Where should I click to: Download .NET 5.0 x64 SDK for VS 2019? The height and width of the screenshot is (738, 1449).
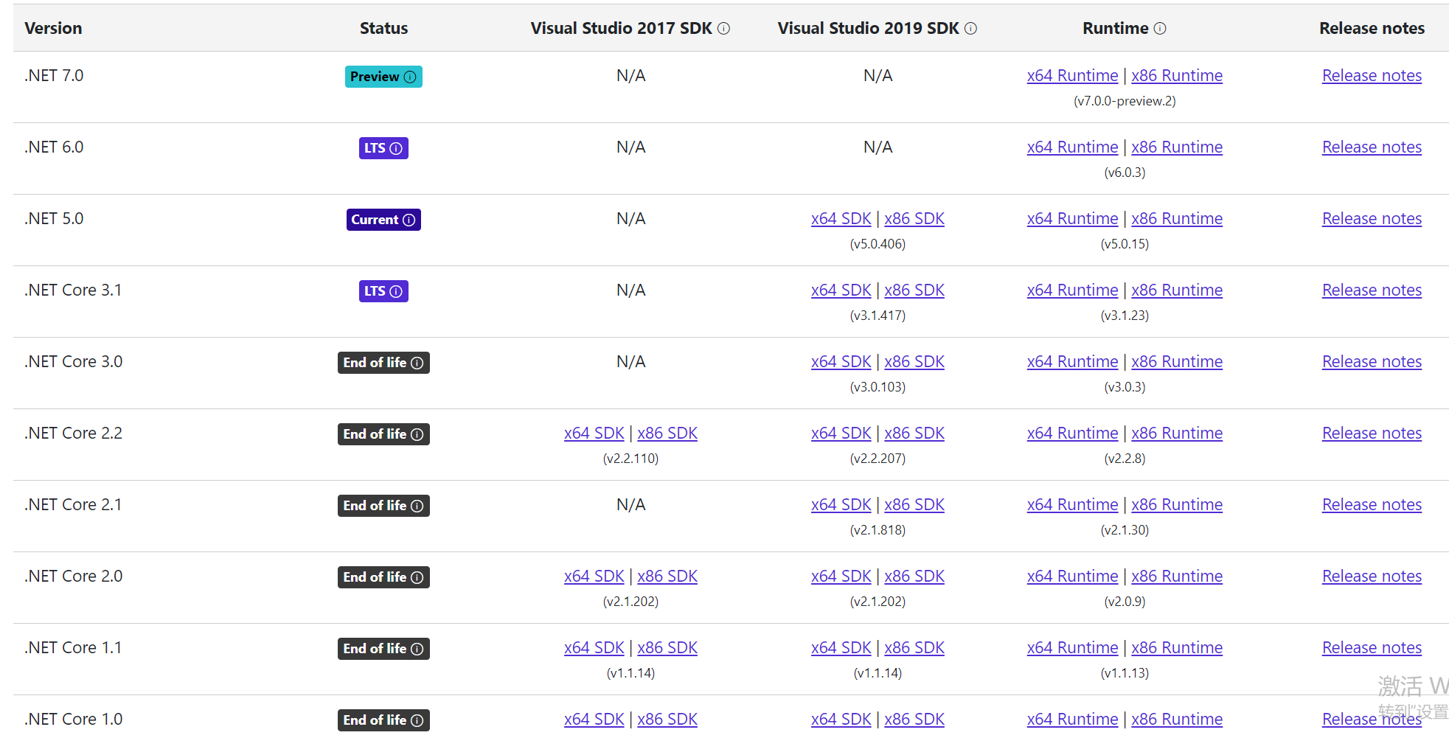pyautogui.click(x=841, y=218)
